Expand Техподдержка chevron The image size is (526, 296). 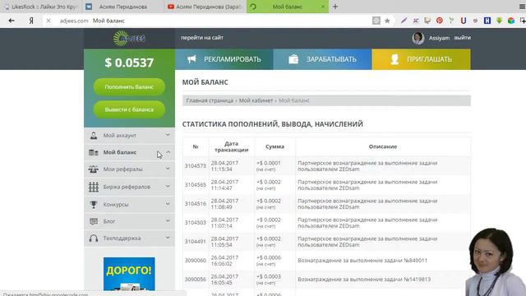click(x=168, y=238)
